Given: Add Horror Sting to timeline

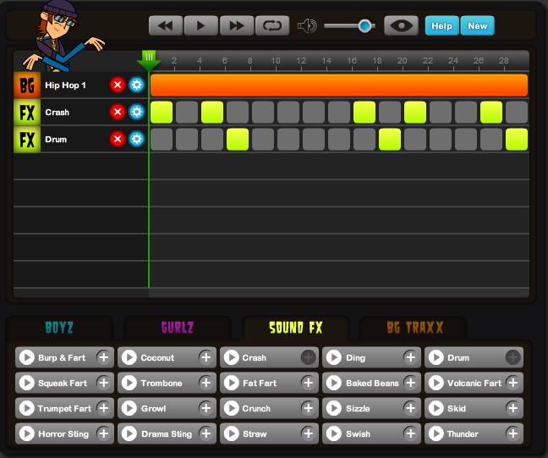Looking at the screenshot, I should (x=103, y=433).
